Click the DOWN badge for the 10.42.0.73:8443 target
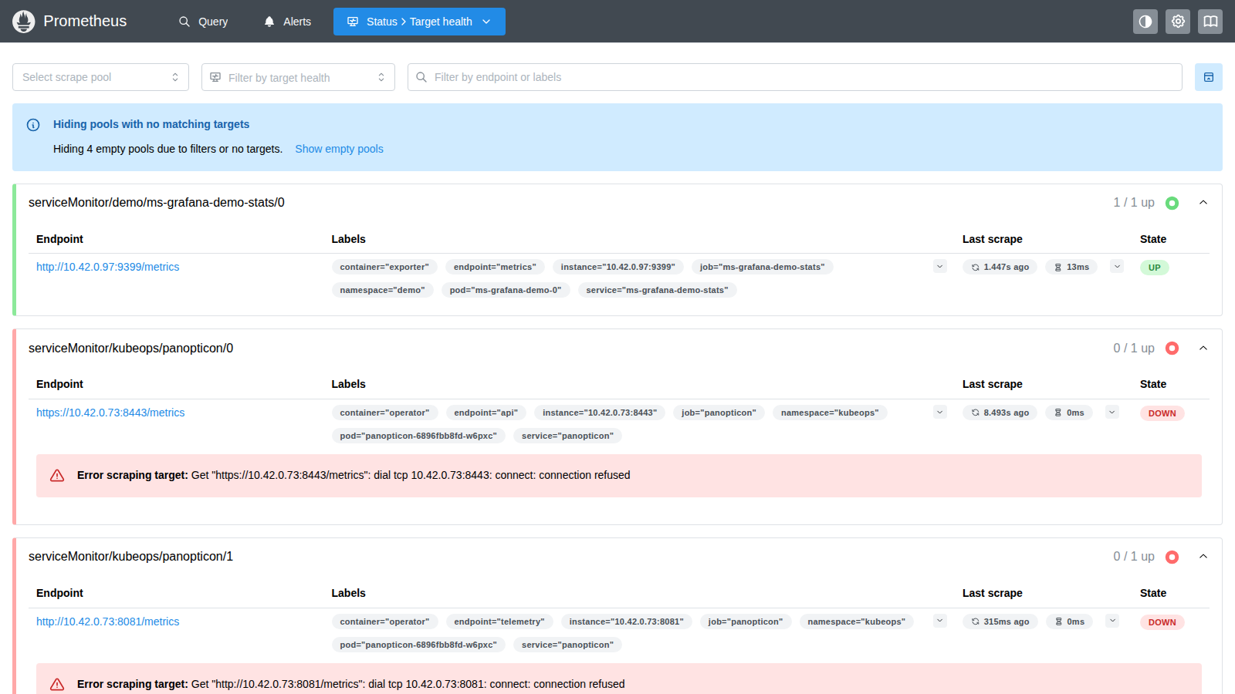Image resolution: width=1235 pixels, height=694 pixels. coord(1162,413)
